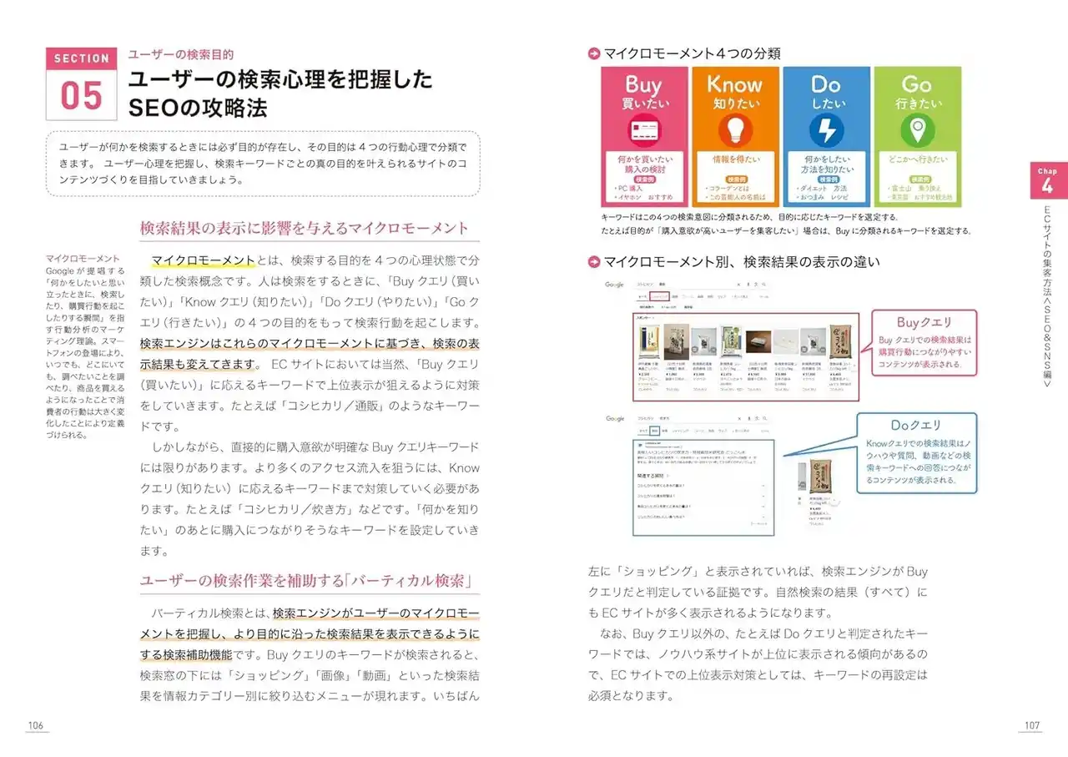Click the Buyクエリ callout box
1068x757 pixels.
(x=923, y=343)
